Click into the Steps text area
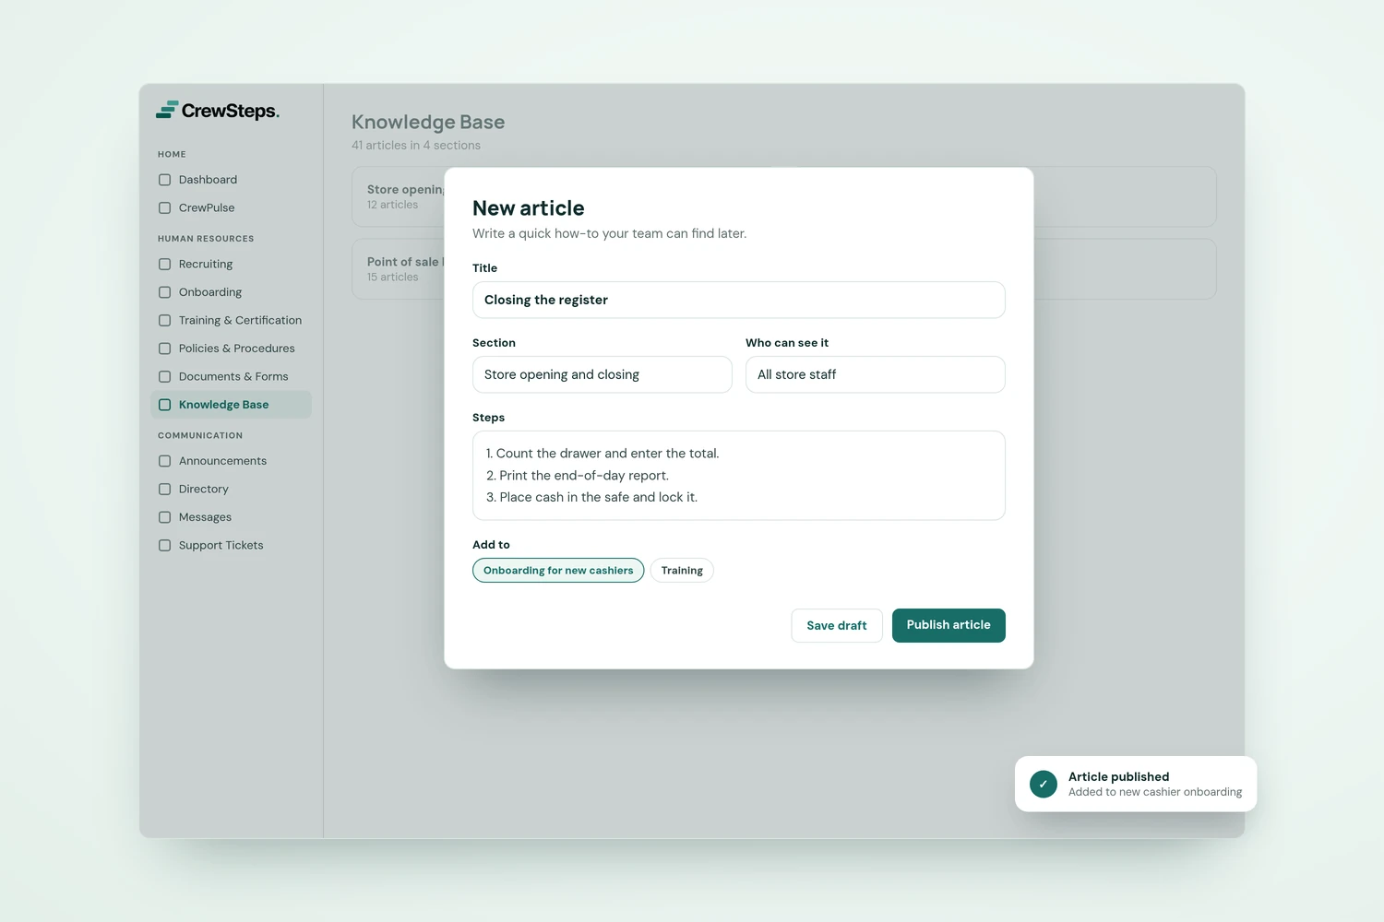The width and height of the screenshot is (1384, 922). [739, 476]
